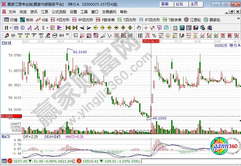The height and width of the screenshot is (166, 241).
Task: Open the 江恩轮 Gann wheel tool
Action: click(x=192, y=20)
